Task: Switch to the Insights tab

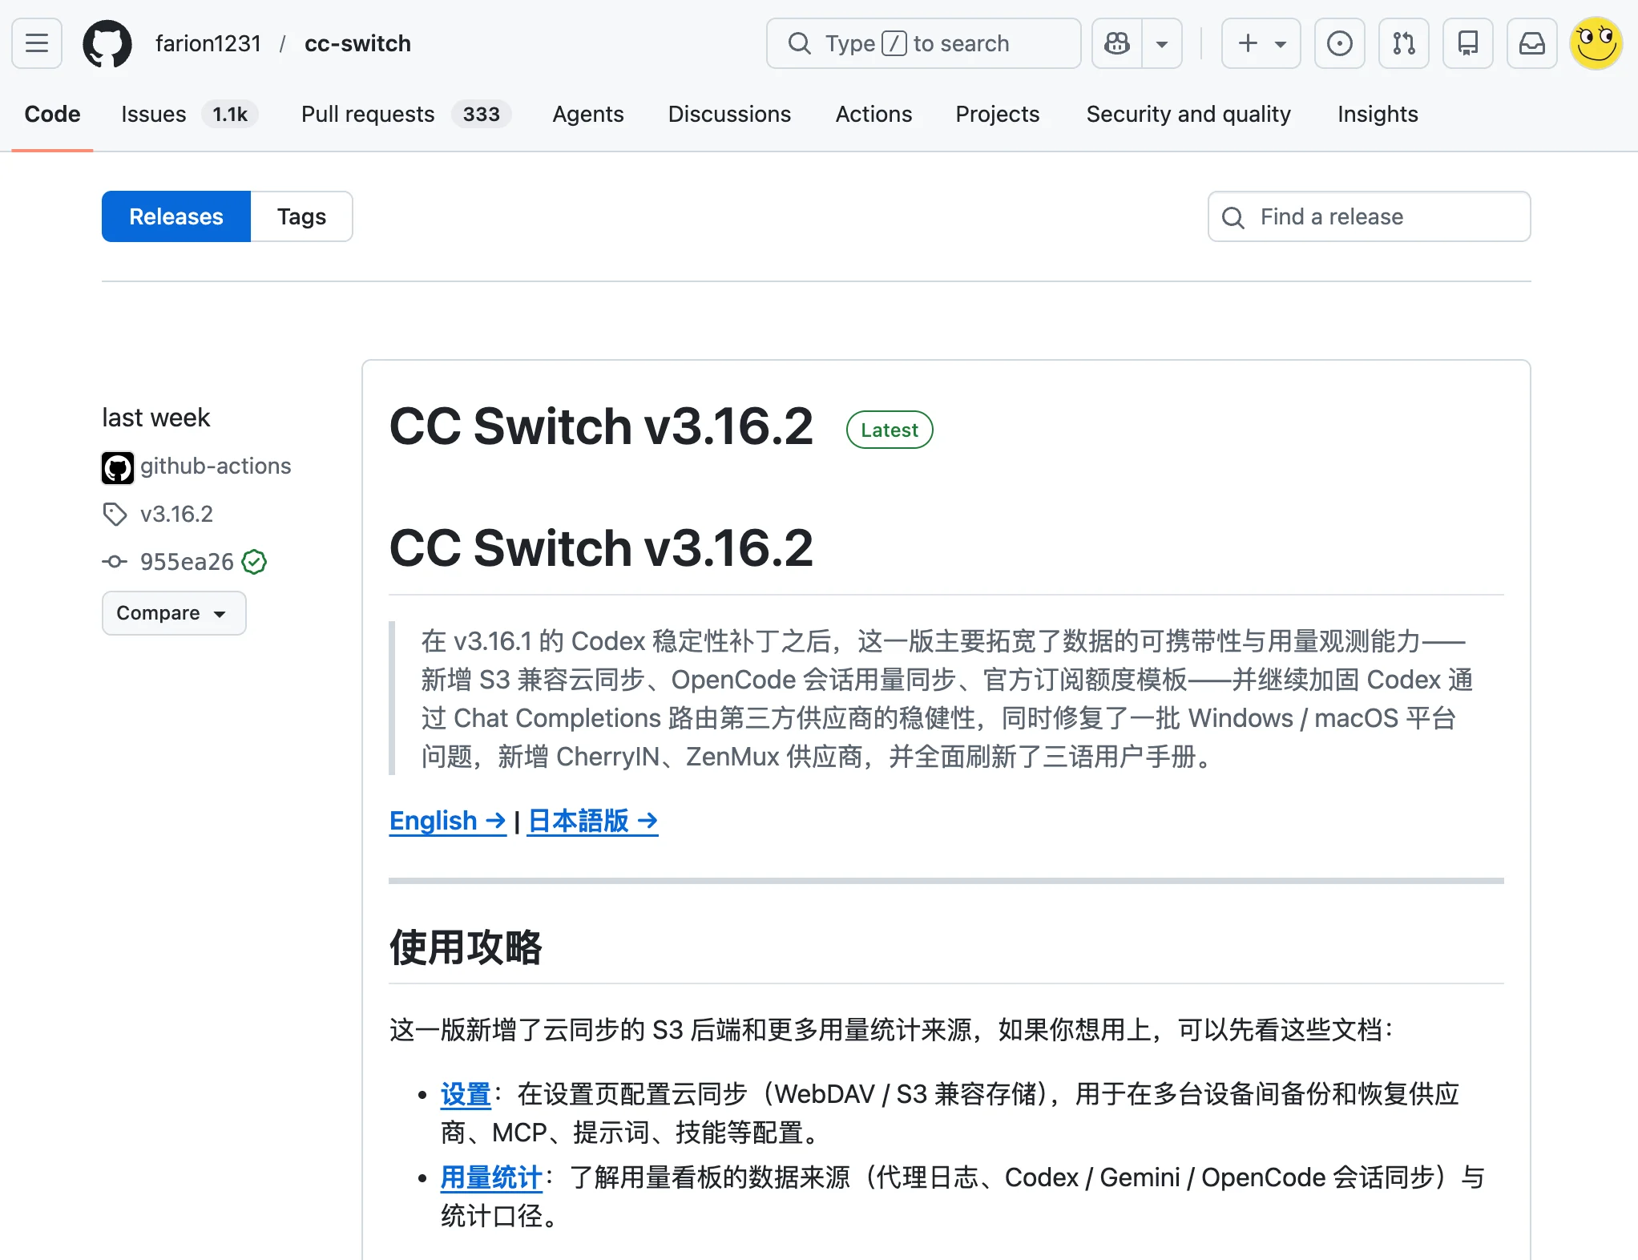Action: [1378, 114]
